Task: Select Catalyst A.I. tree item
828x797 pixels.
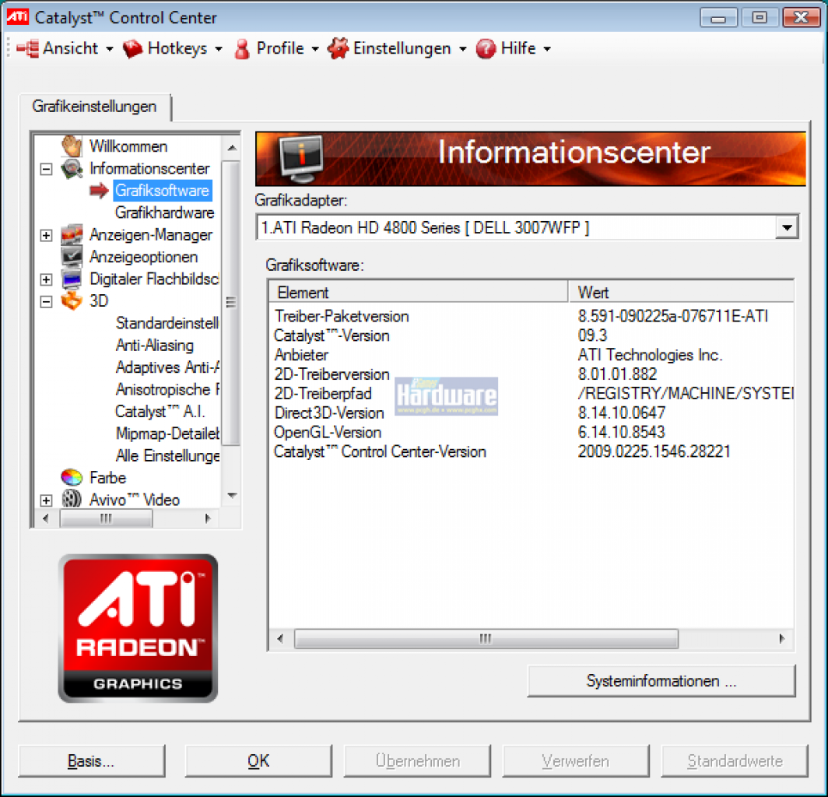Action: [x=160, y=412]
